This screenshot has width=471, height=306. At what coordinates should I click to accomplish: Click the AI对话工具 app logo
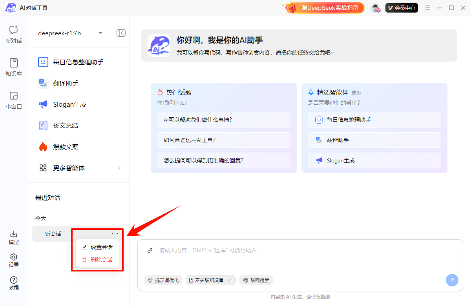click(11, 8)
